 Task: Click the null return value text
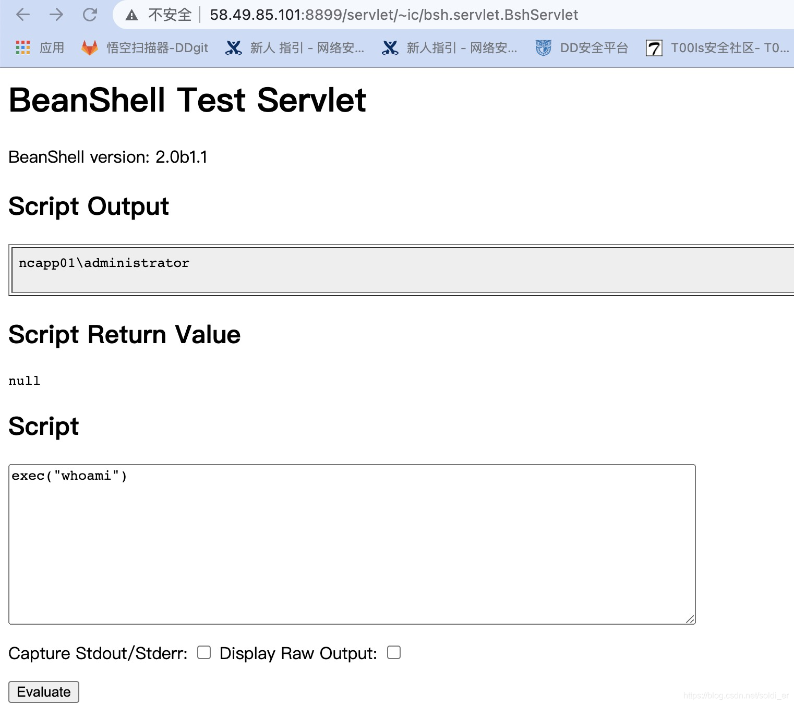point(25,381)
